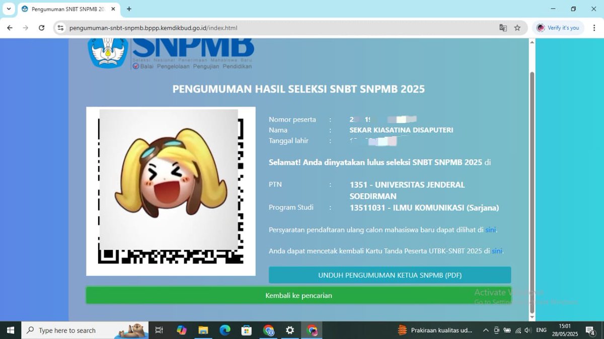The width and height of the screenshot is (604, 339).
Task: Click the heading PENGUMUMAN HASIL SELEKSI SNBT SNPMB 2025
Action: point(298,89)
